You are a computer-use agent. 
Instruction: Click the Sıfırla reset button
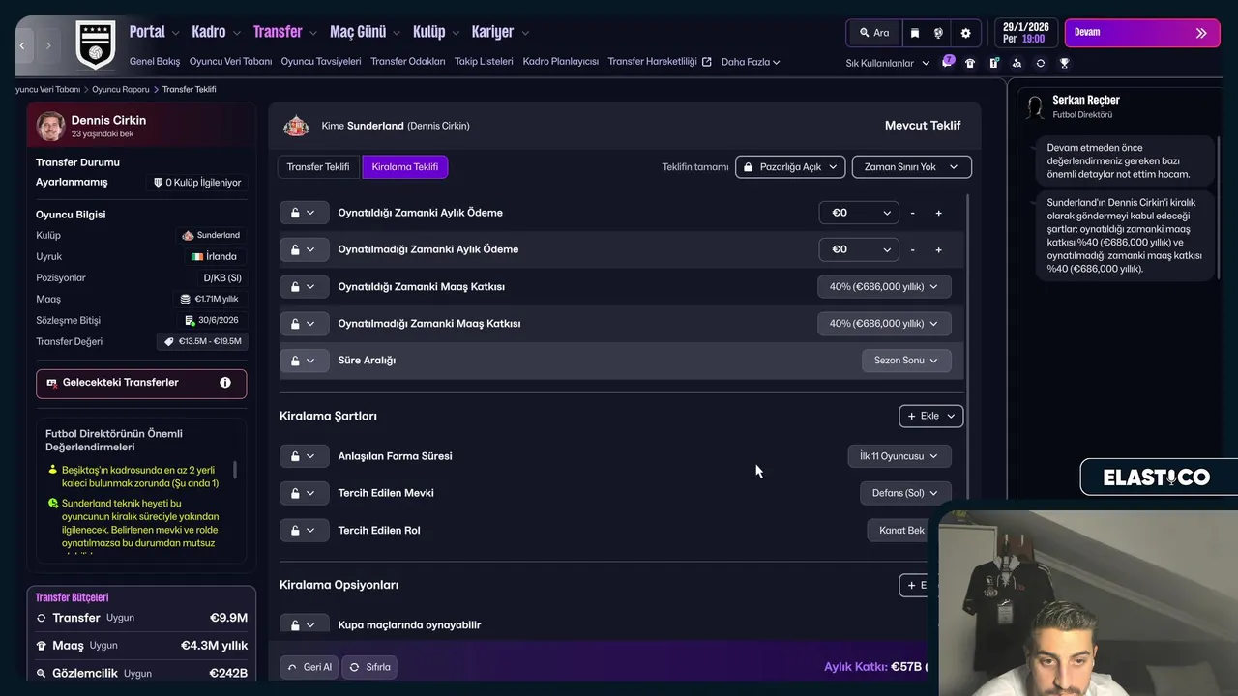369,667
